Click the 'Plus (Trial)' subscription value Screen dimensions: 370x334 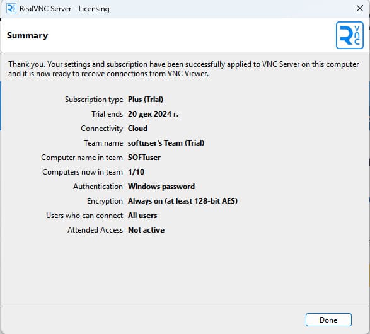point(146,100)
